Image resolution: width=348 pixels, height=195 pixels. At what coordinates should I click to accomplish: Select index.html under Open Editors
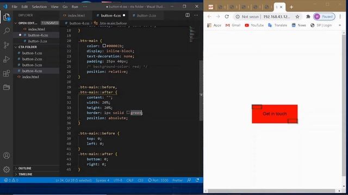36,29
